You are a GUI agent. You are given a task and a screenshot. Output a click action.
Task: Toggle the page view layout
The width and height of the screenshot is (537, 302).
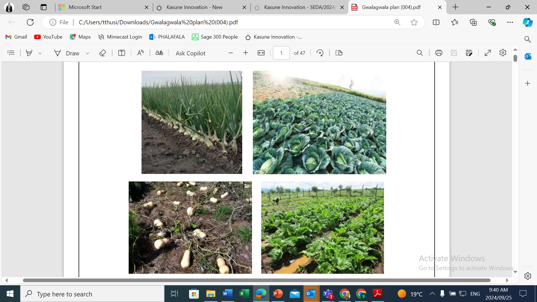pyautogui.click(x=339, y=53)
